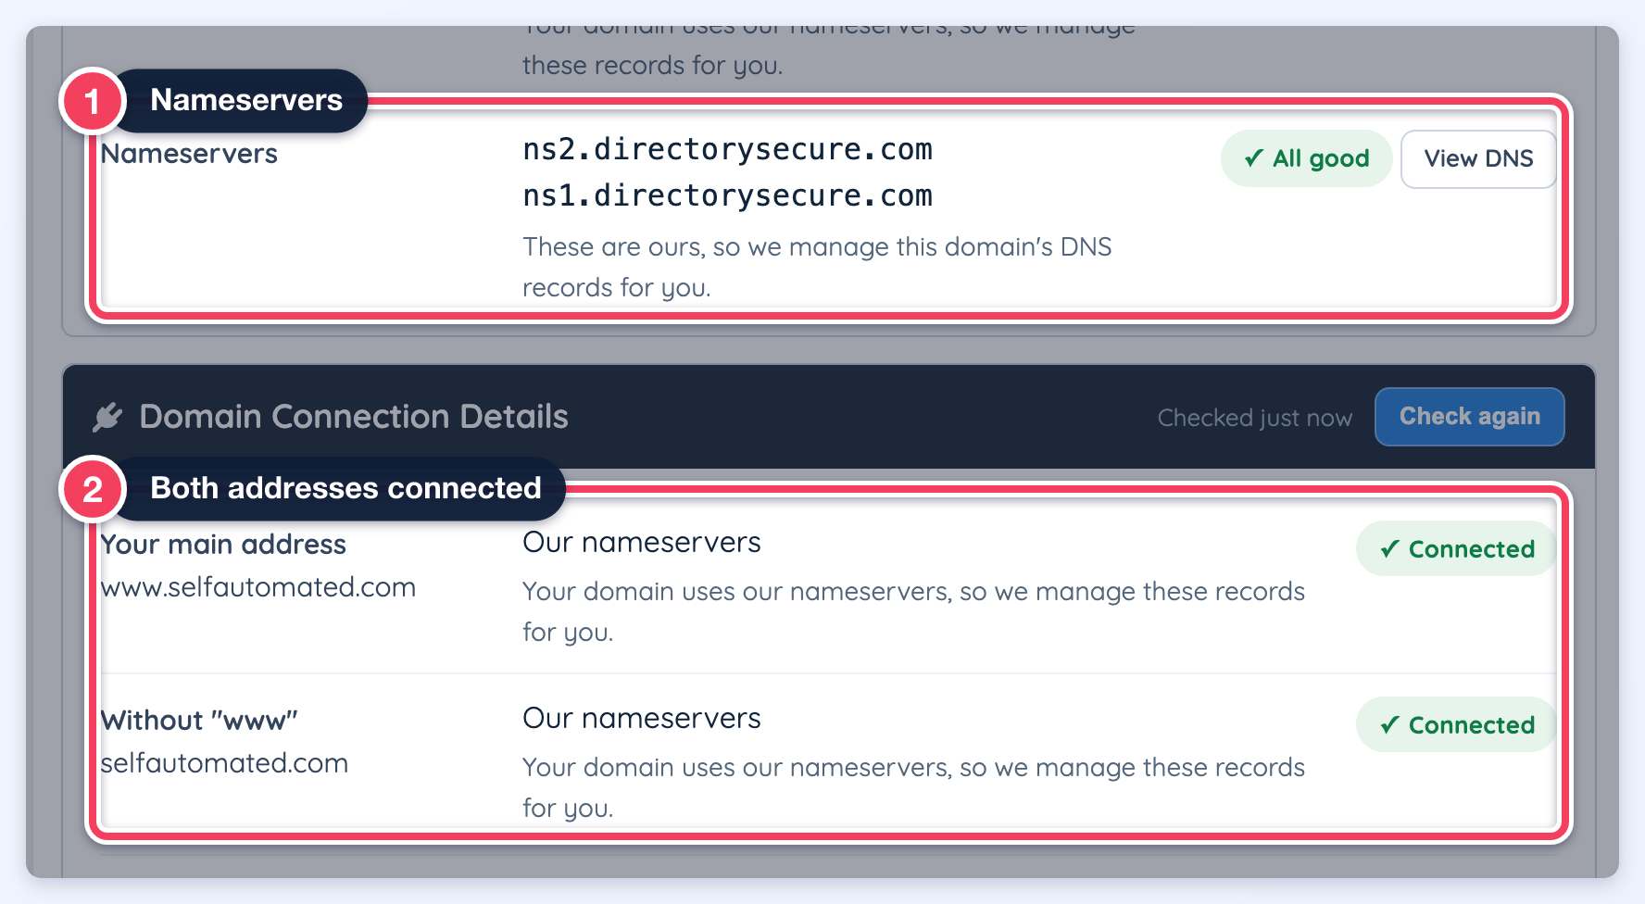This screenshot has height=904, width=1645.
Task: Click the Without "www" label
Action: click(x=199, y=720)
